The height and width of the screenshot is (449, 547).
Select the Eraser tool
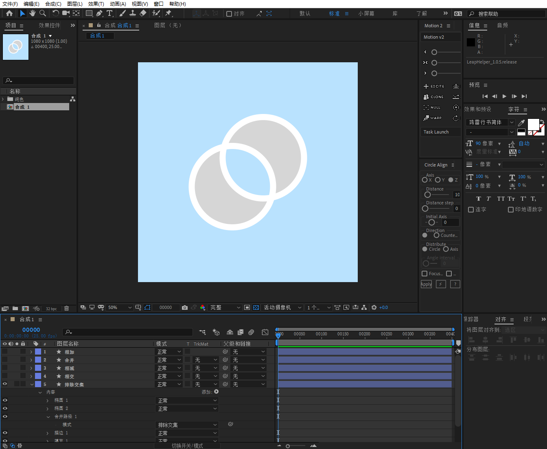coord(143,13)
